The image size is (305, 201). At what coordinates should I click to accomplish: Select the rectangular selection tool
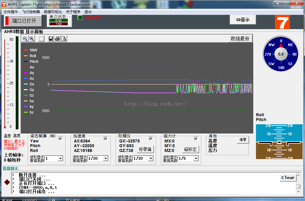pos(41,39)
